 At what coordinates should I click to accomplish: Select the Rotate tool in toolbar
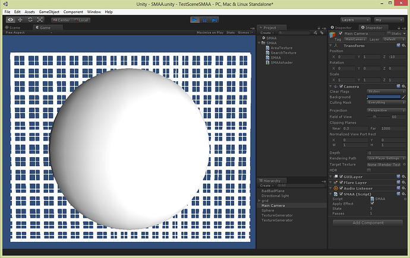30,20
